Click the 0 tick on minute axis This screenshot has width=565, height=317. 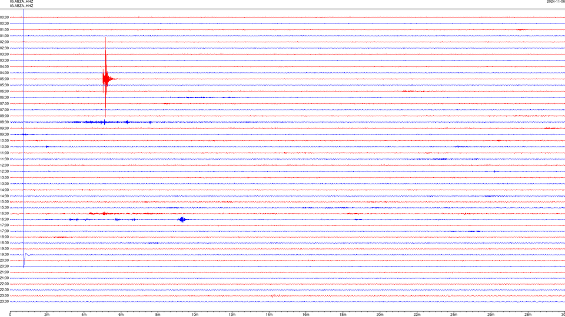[x=10, y=315]
